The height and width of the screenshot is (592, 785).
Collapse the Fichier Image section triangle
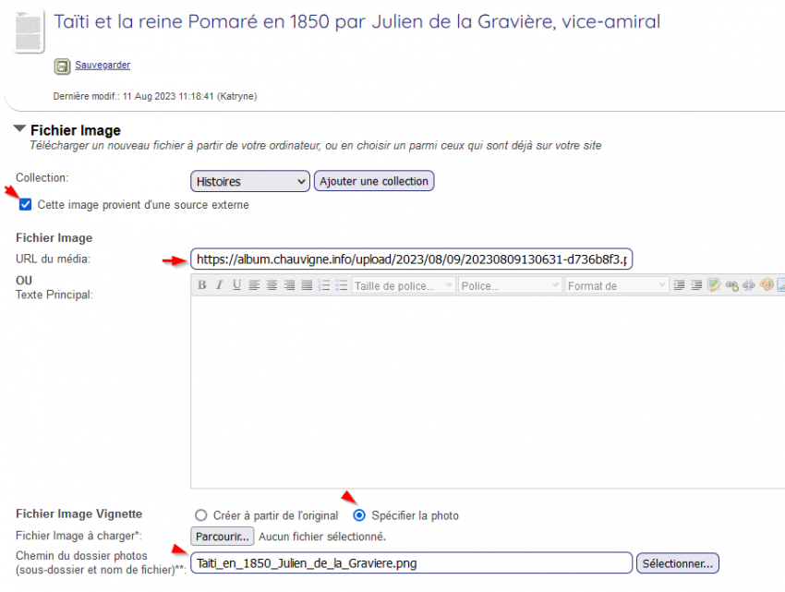pos(19,130)
